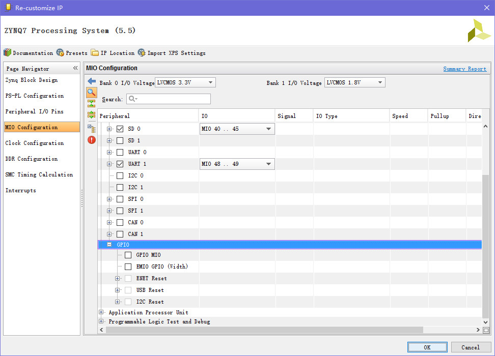The width and height of the screenshot is (495, 356).
Task: Click the blue back arrow icon
Action: pyautogui.click(x=91, y=80)
